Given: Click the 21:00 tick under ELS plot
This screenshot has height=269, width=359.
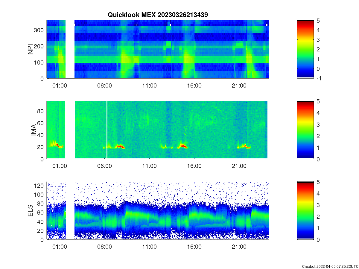Looking at the screenshot, I should point(239,247).
